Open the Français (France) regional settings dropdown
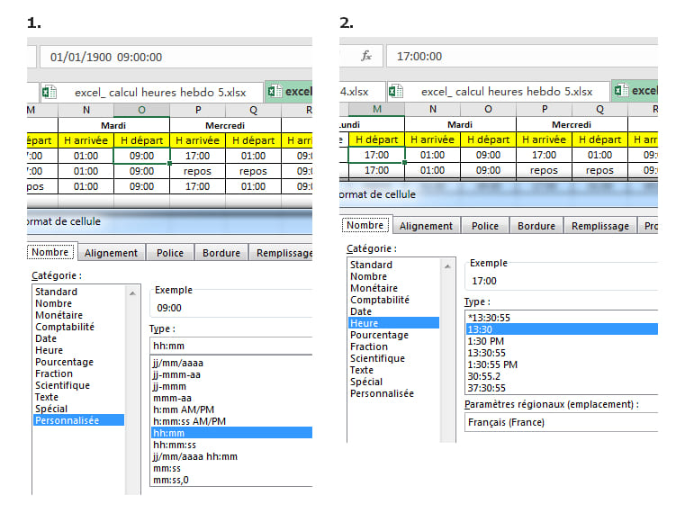The height and width of the screenshot is (522, 685). 558,423
